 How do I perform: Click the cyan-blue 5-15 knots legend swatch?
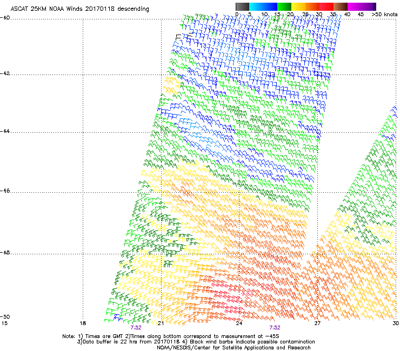(x=263, y=6)
